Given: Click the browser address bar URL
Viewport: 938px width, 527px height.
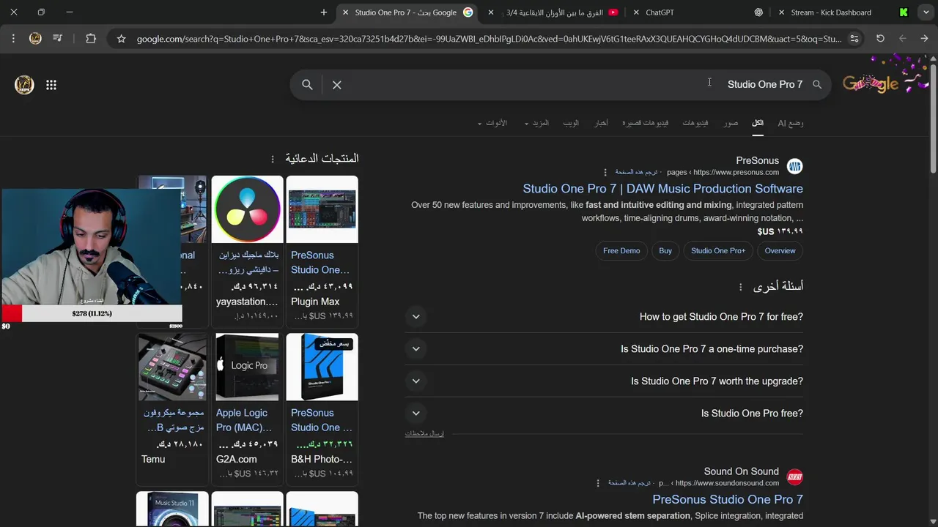Looking at the screenshot, I should pyautogui.click(x=489, y=39).
